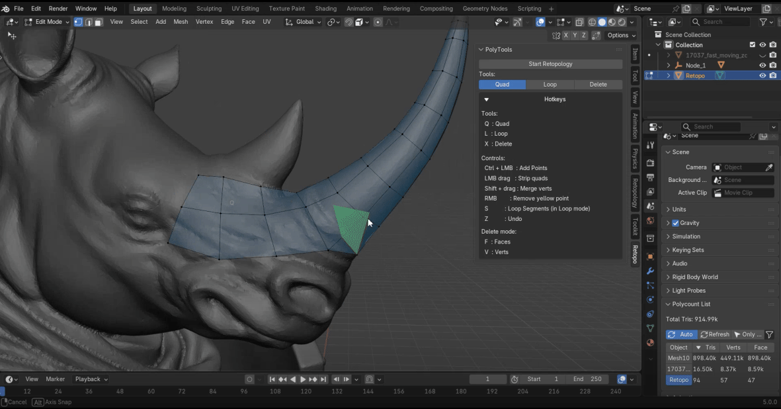Select the Loop tool button

pyautogui.click(x=550, y=84)
